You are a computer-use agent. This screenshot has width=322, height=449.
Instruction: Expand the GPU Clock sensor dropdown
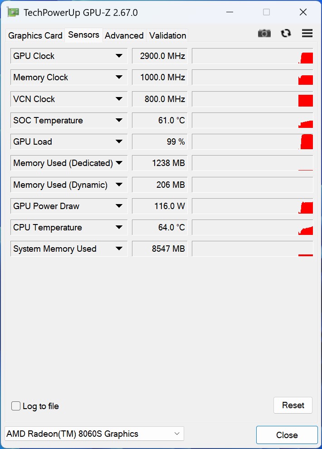(119, 56)
